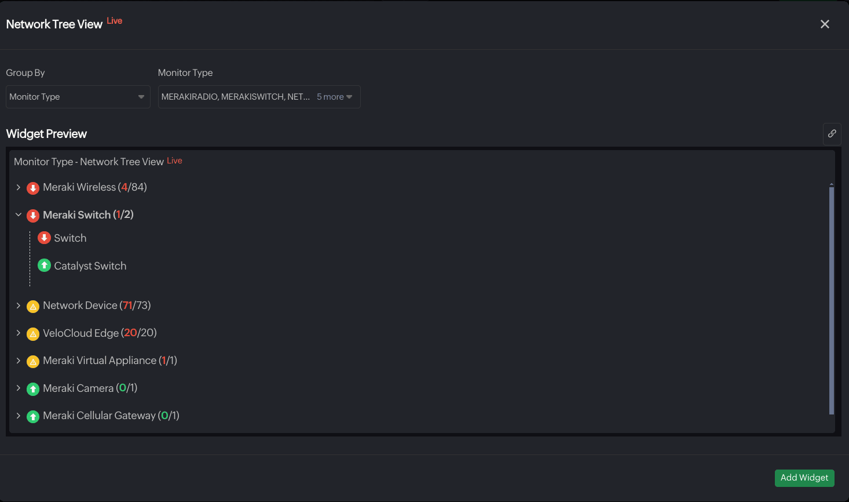Click the widget preview vertical scrollbar
This screenshot has width=849, height=502.
831,299
